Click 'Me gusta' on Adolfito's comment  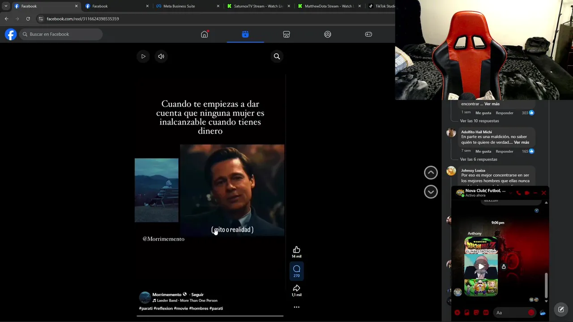[483, 151]
